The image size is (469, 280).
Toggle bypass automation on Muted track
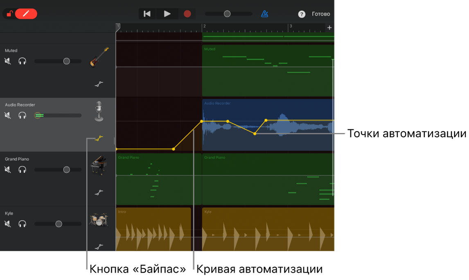pyautogui.click(x=99, y=84)
